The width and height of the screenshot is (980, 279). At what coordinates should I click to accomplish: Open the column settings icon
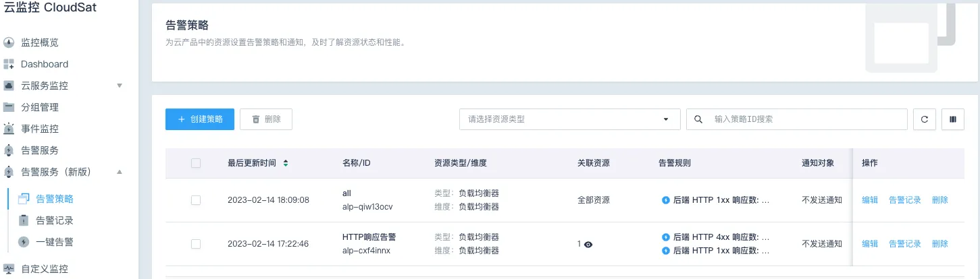(952, 119)
